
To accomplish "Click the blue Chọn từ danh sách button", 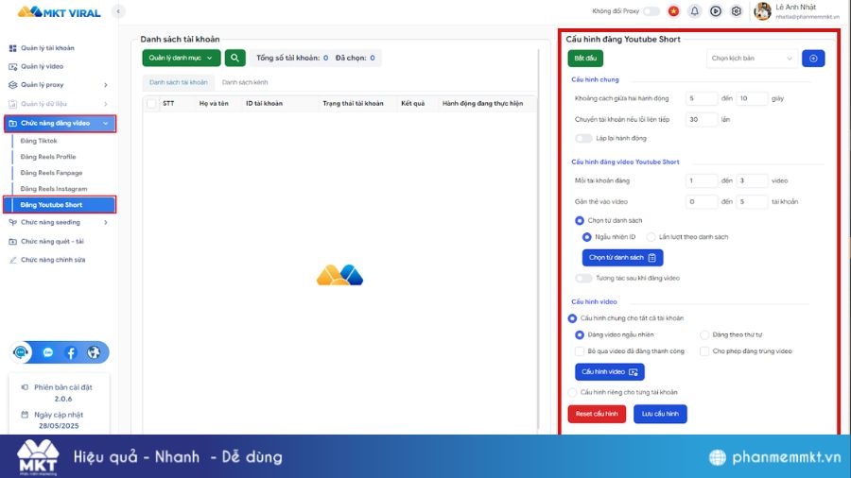I will (x=622, y=258).
